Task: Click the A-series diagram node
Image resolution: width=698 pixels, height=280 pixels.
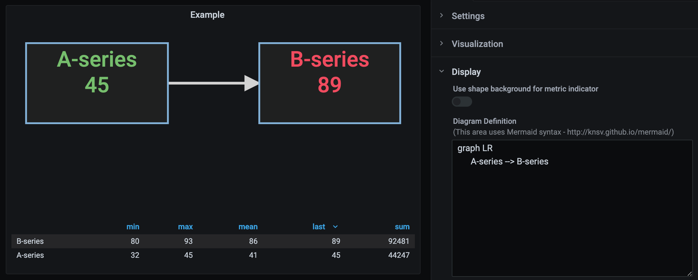Action: click(97, 83)
